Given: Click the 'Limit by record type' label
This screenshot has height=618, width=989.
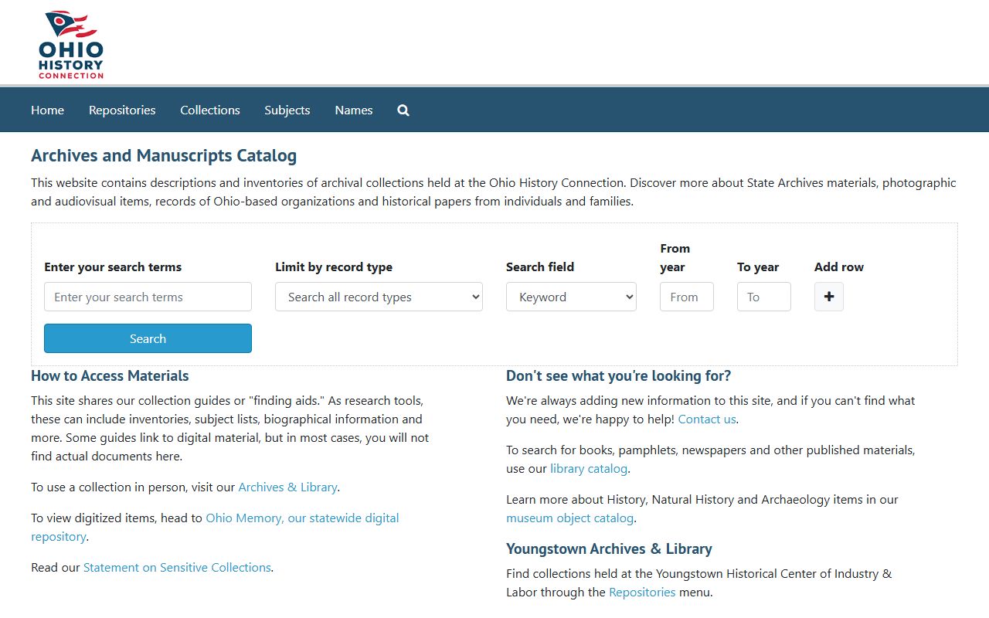Looking at the screenshot, I should pos(334,267).
